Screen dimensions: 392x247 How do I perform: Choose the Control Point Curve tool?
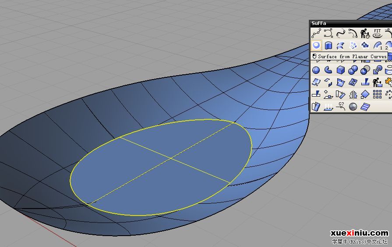tap(328, 33)
